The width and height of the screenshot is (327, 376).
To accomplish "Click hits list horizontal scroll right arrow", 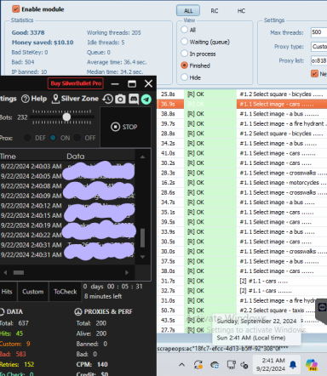I will point(127,272).
